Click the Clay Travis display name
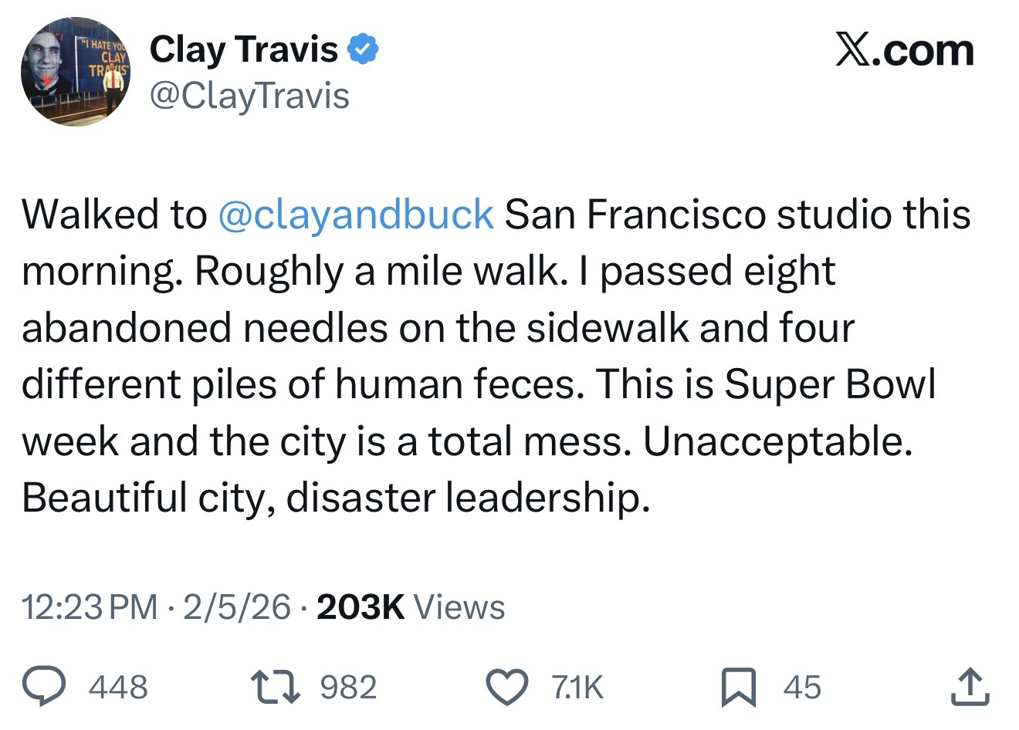This screenshot has width=1019, height=730. (243, 49)
